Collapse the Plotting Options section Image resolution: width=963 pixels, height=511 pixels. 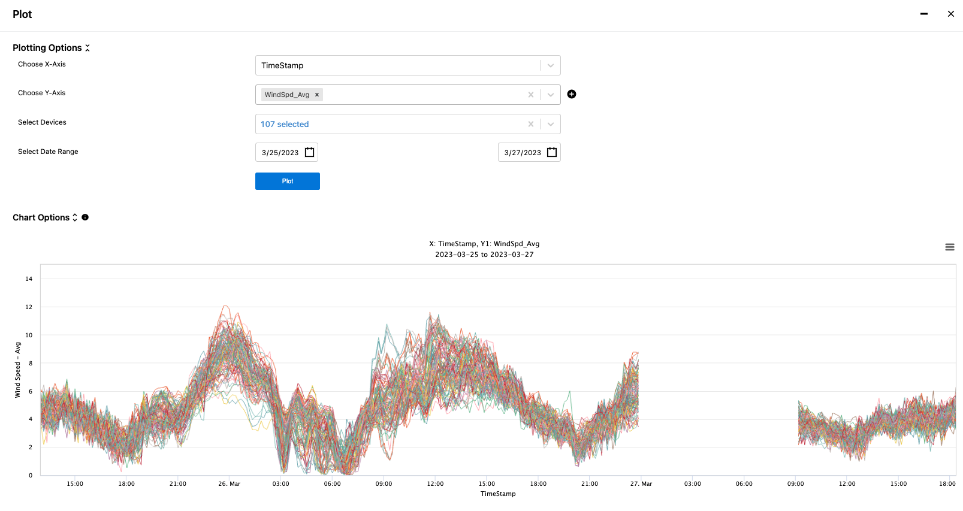click(x=87, y=48)
